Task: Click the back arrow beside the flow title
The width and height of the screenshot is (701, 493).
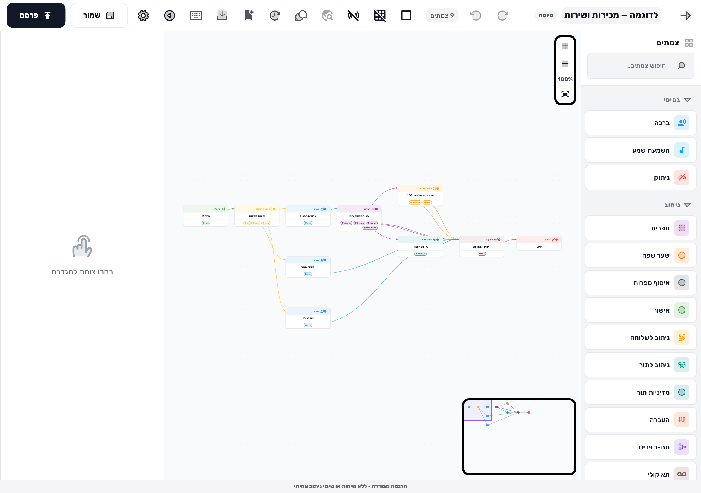Action: point(686,16)
